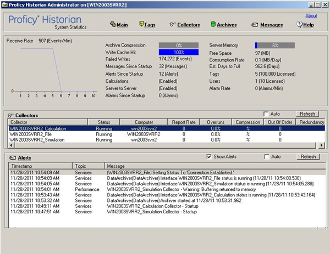Sort collectors by Status column header

coord(104,122)
